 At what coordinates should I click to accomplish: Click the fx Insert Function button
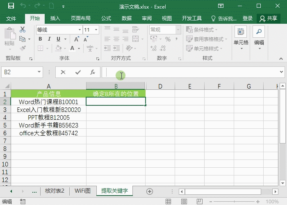tap(93, 72)
